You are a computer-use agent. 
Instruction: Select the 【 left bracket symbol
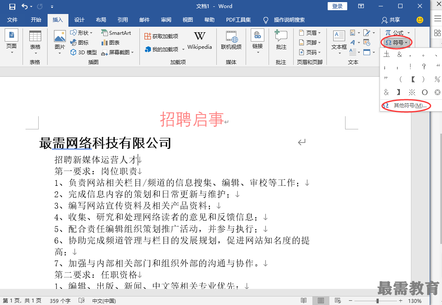[413, 79]
